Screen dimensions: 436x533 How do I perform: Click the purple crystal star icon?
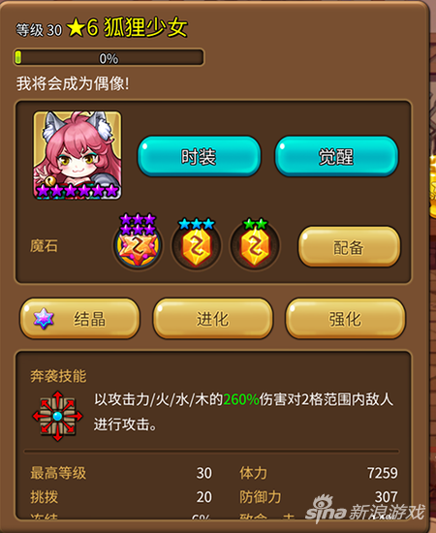(44, 319)
